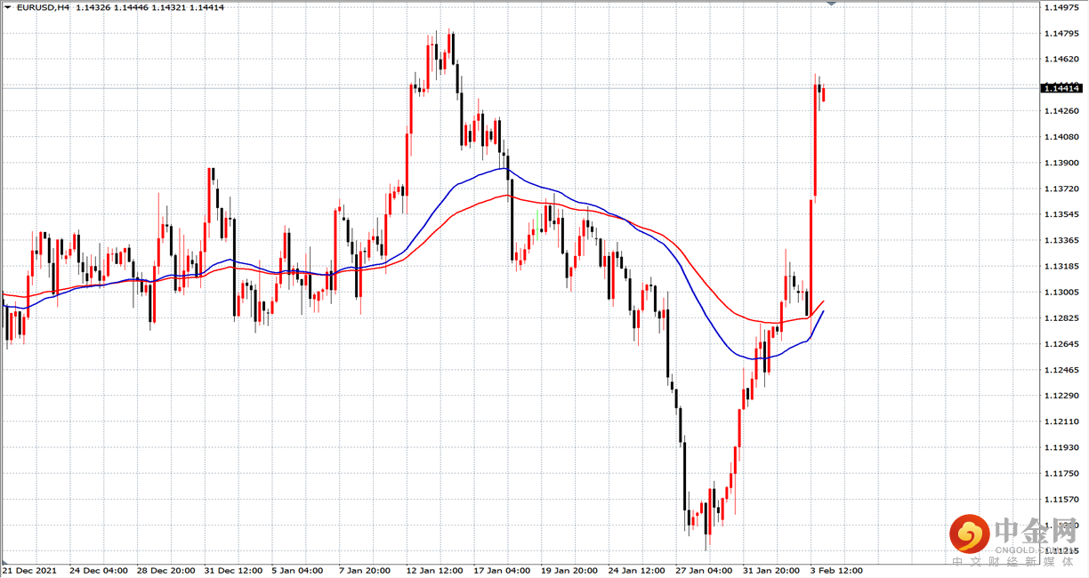Click the 3 Feb 12:00 time label
Viewport: 1089px width, 578px height.
point(836,570)
